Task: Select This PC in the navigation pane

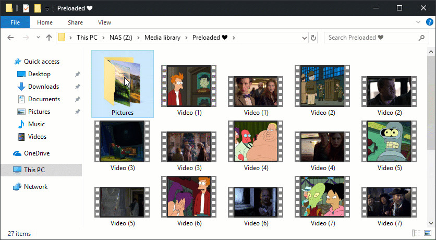Action: pos(41,170)
